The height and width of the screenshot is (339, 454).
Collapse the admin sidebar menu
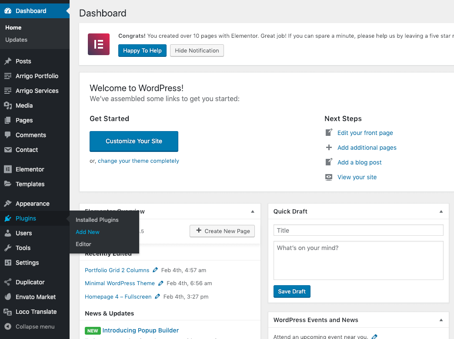[30, 326]
